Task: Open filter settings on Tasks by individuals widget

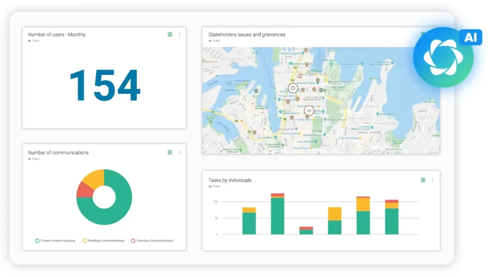Action: [x=423, y=180]
